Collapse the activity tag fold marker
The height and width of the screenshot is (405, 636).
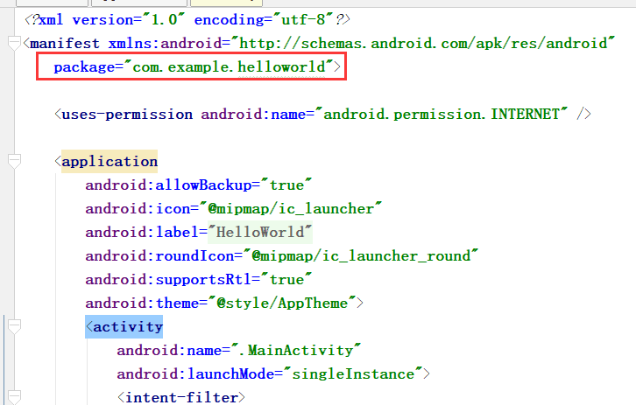(14, 326)
